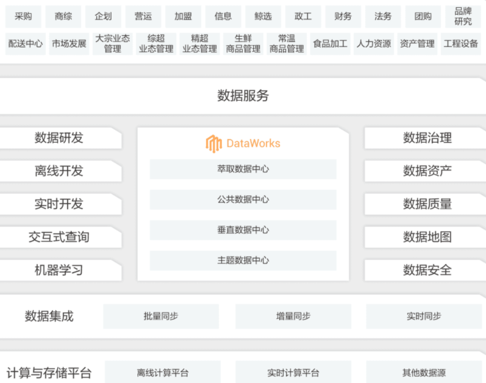The height and width of the screenshot is (383, 486).
Task: Select the 鲸选 box
Action: click(x=263, y=16)
